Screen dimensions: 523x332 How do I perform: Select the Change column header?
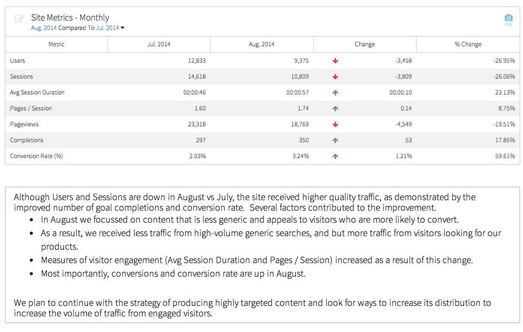click(364, 45)
